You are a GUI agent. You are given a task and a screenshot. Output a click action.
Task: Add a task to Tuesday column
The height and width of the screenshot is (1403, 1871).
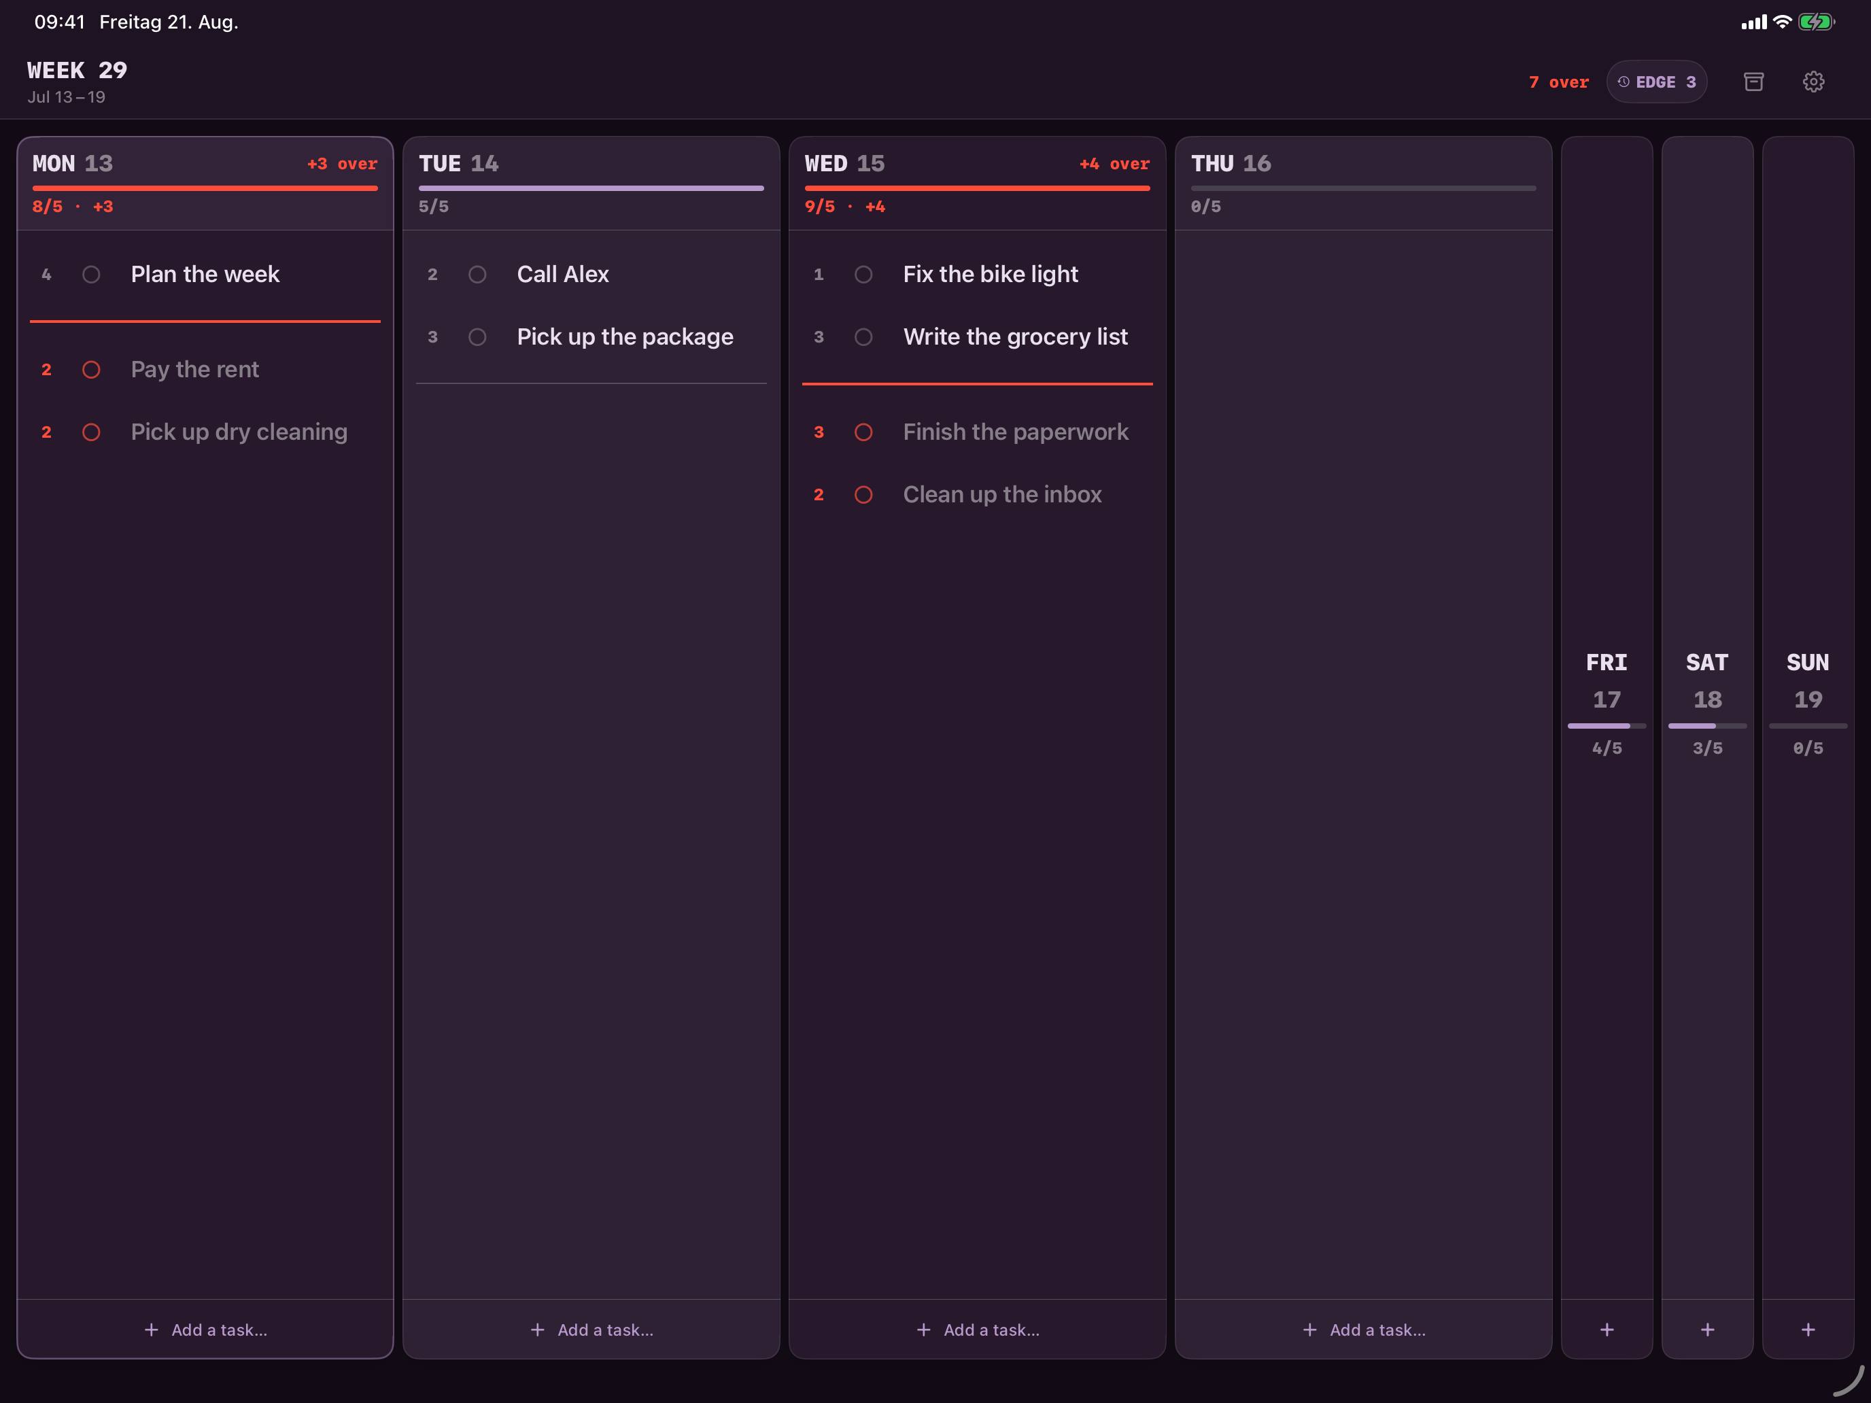(591, 1330)
